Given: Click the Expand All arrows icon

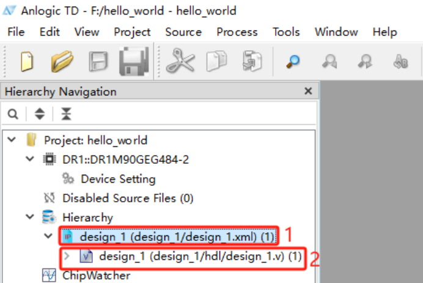Looking at the screenshot, I should [x=40, y=114].
